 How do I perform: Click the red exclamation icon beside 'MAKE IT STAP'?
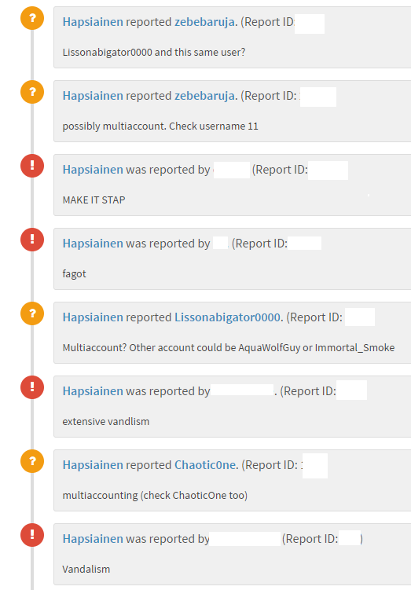[x=32, y=166]
